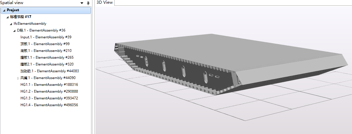Select 腹板2.1 - ElementAssembly #320
This screenshot has height=134, width=352.
[x=47, y=64]
